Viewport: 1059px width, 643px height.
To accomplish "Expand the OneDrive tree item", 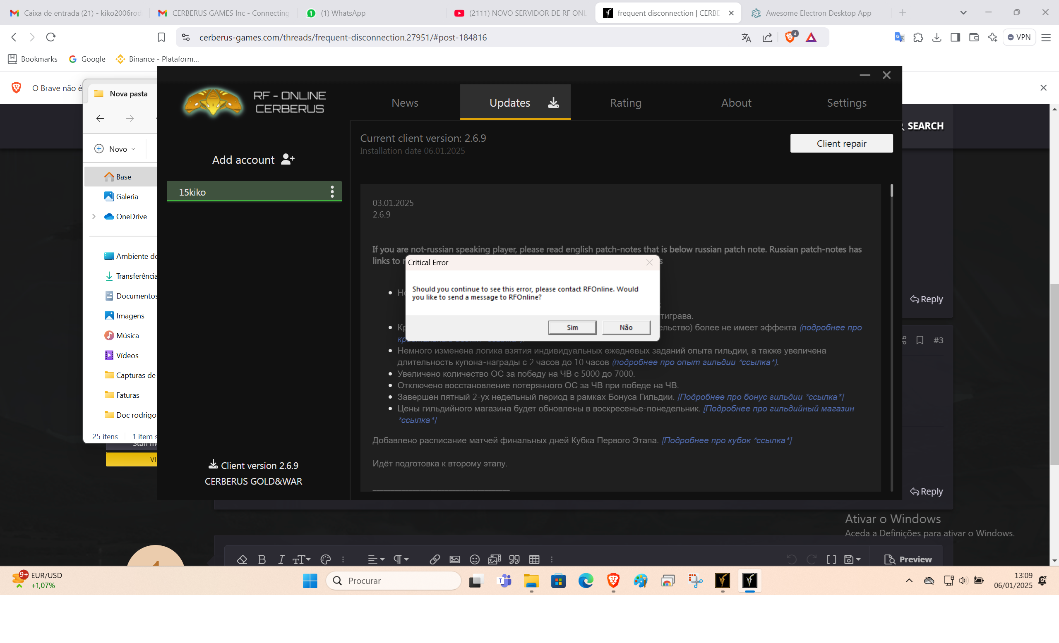I will (94, 217).
